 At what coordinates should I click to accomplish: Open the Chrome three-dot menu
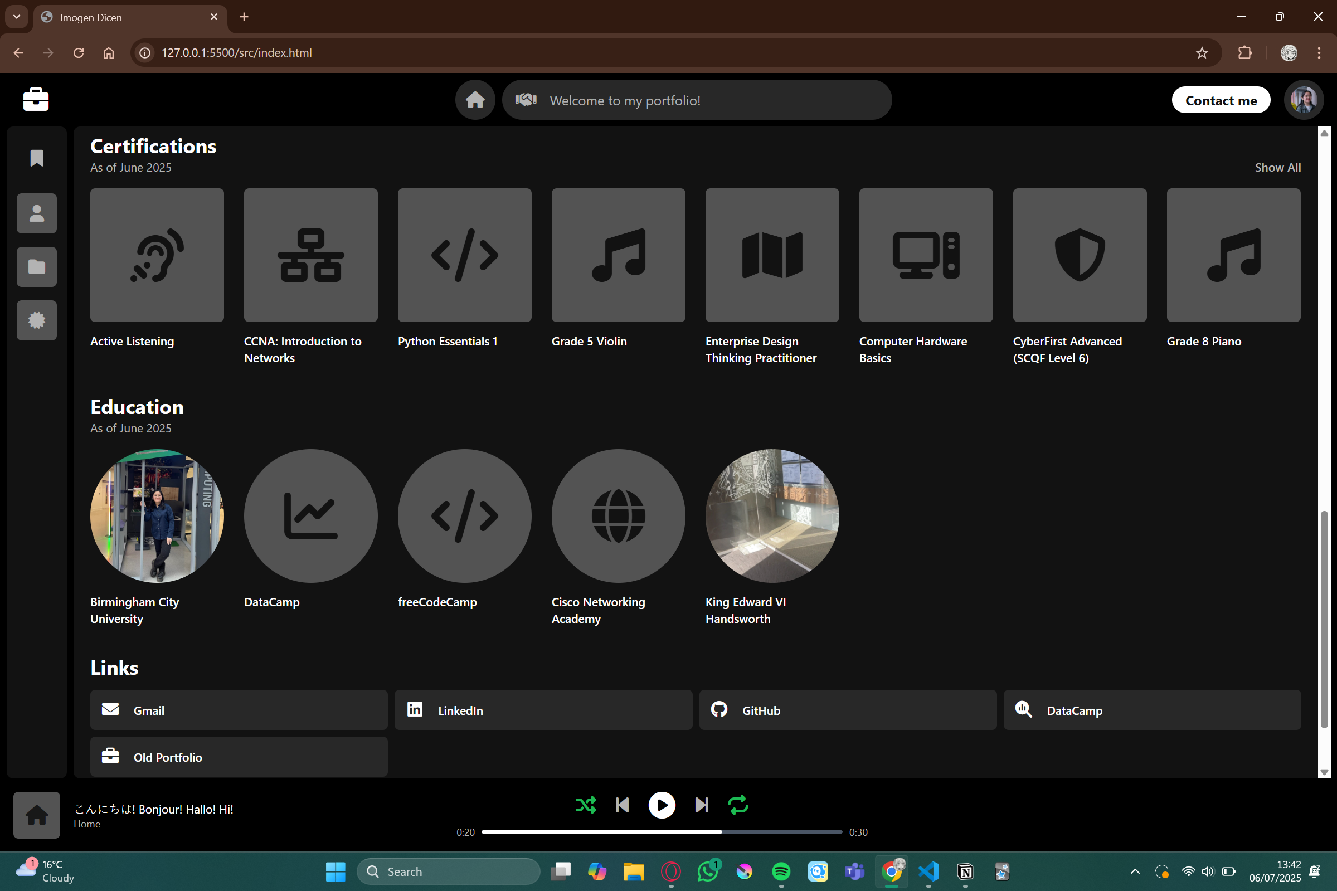point(1319,53)
